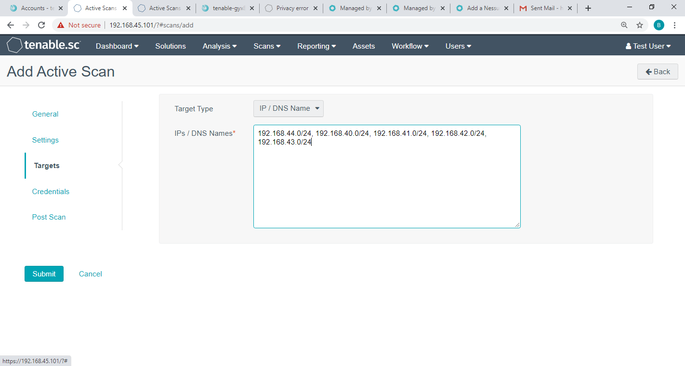Screen dimensions: 685x366
Task: Reload the page with refresh icon
Action: pos(41,25)
